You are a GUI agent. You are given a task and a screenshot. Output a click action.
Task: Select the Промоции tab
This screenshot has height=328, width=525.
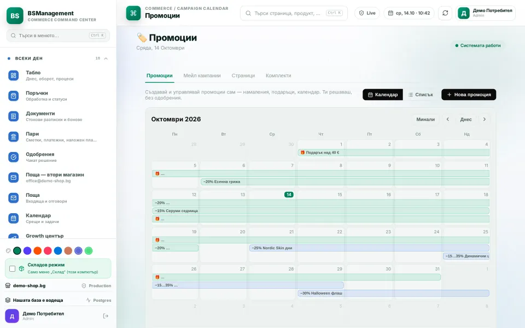point(159,75)
